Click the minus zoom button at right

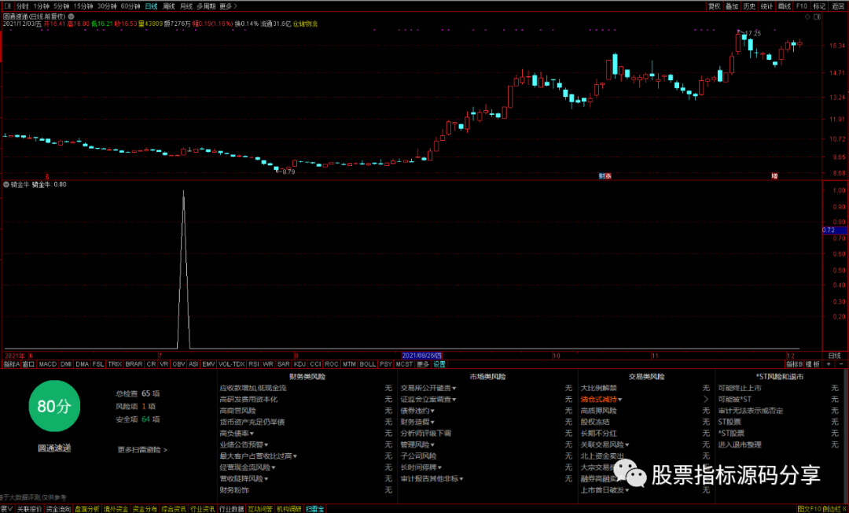(x=841, y=364)
